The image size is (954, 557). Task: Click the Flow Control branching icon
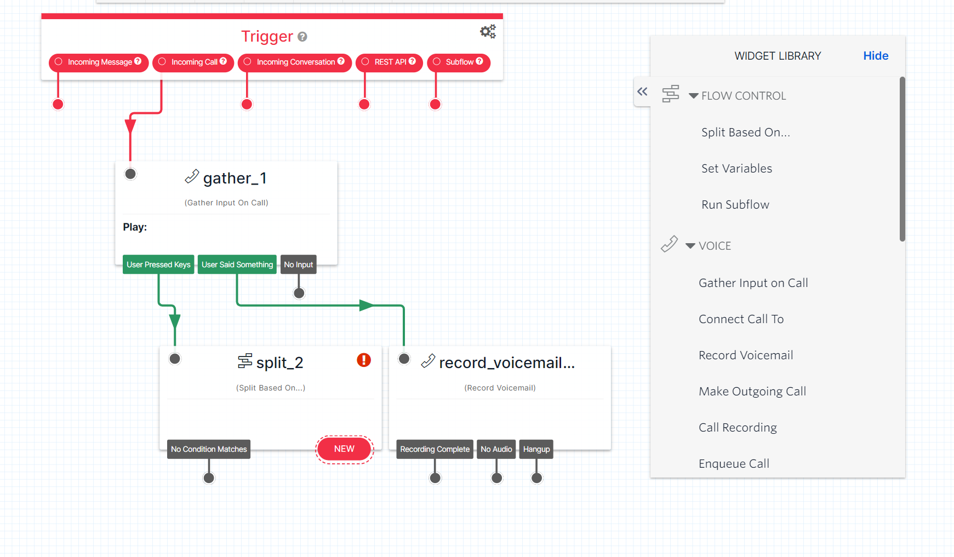tap(671, 94)
